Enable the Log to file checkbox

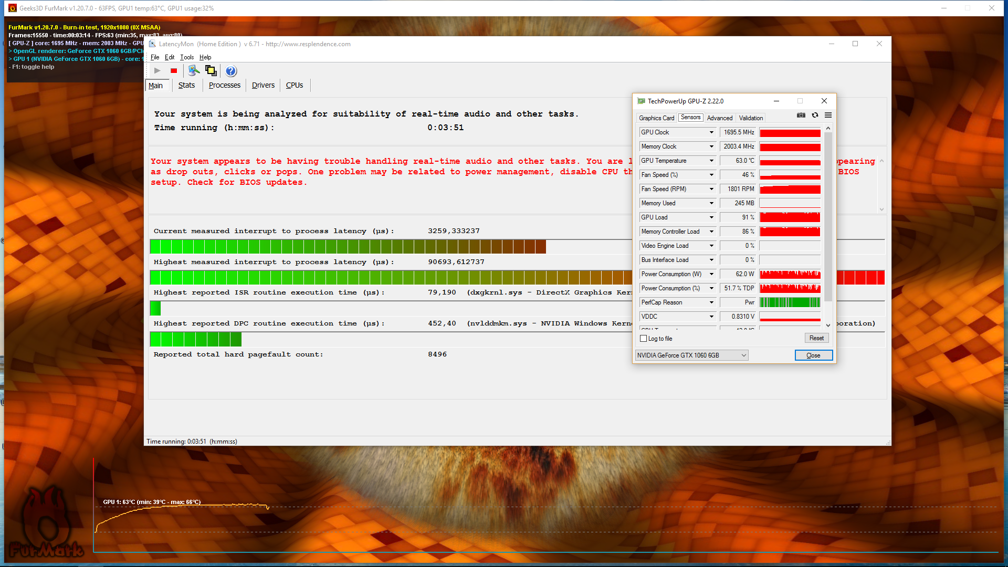coord(644,339)
